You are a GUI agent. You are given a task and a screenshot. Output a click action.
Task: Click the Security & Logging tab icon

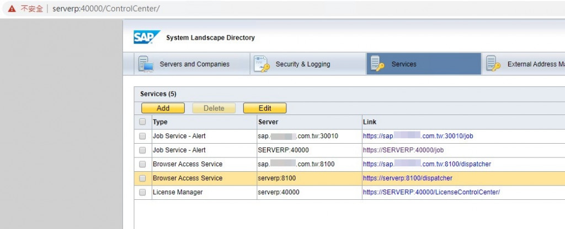click(262, 64)
